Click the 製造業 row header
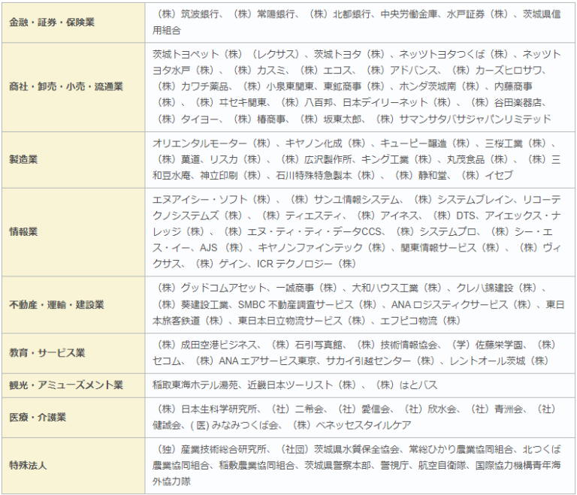 (x=25, y=158)
